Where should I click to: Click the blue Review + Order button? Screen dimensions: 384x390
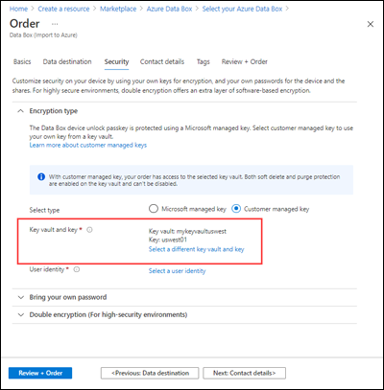pyautogui.click(x=40, y=373)
